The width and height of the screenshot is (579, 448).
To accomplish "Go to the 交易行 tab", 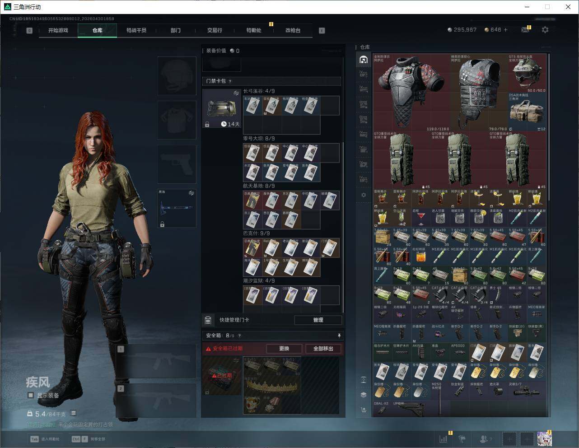I will (x=215, y=30).
